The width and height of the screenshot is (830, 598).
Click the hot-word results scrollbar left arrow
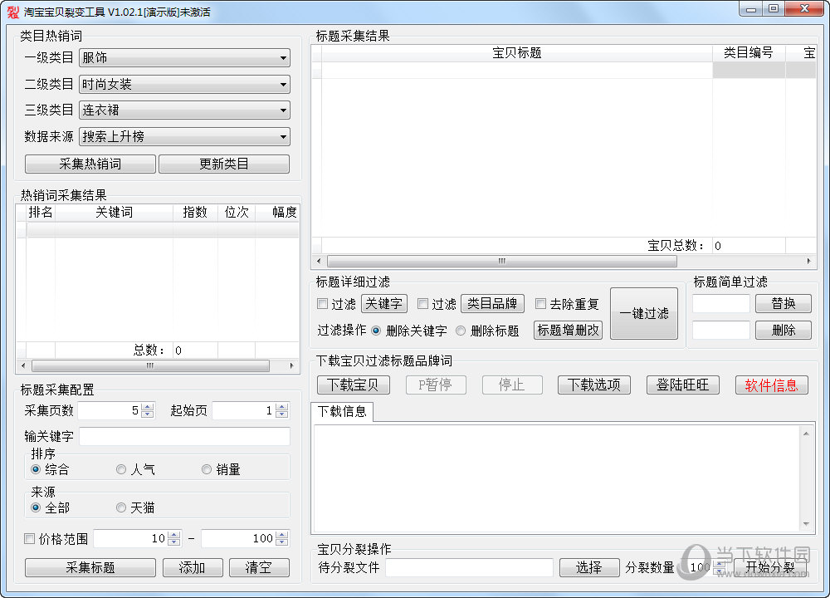point(22,365)
